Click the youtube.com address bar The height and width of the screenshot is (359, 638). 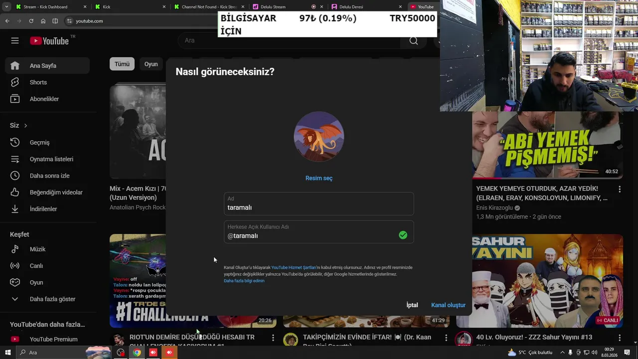click(142, 21)
